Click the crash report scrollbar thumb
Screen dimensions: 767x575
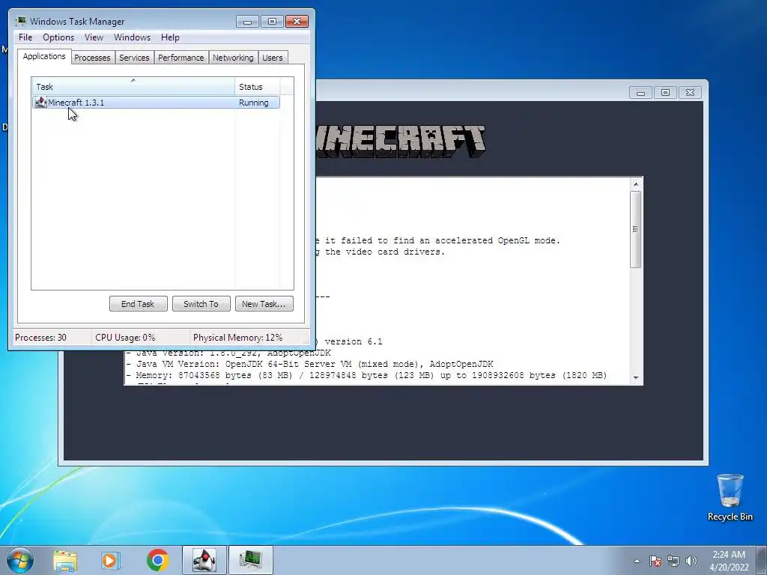635,229
